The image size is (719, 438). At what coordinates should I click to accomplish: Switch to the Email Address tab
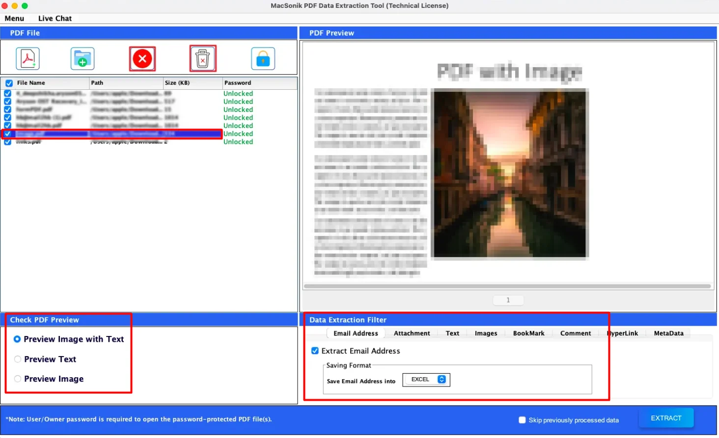[x=356, y=333]
